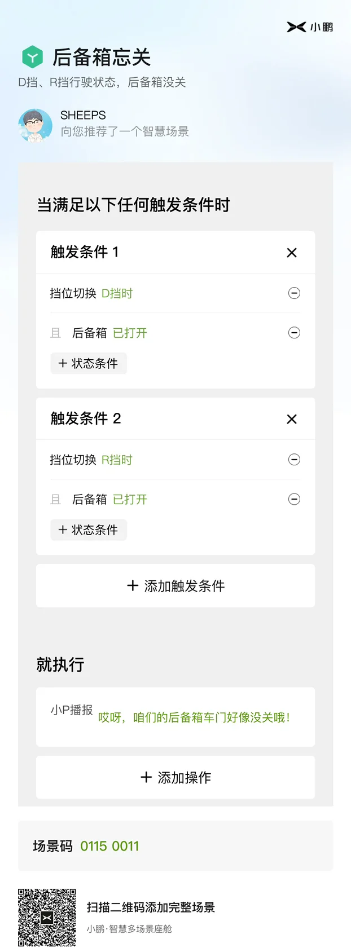Select the D挡时 value

point(117,293)
